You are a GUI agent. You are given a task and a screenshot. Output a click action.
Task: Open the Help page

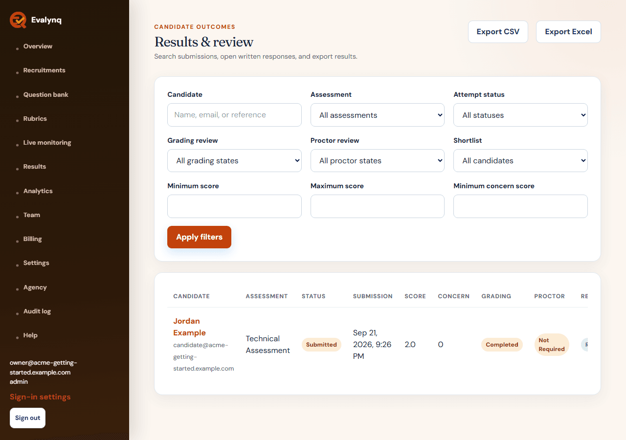tap(30, 335)
